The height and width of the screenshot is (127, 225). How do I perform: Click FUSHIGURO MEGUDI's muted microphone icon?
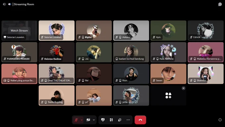pyautogui.click(x=5, y=59)
